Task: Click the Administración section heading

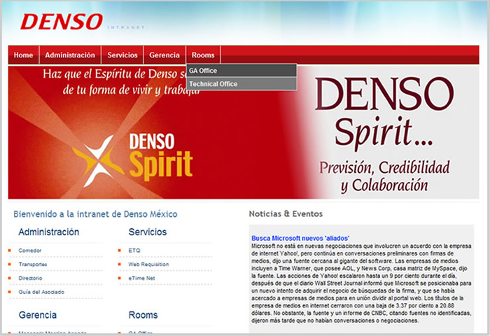Action: point(49,232)
